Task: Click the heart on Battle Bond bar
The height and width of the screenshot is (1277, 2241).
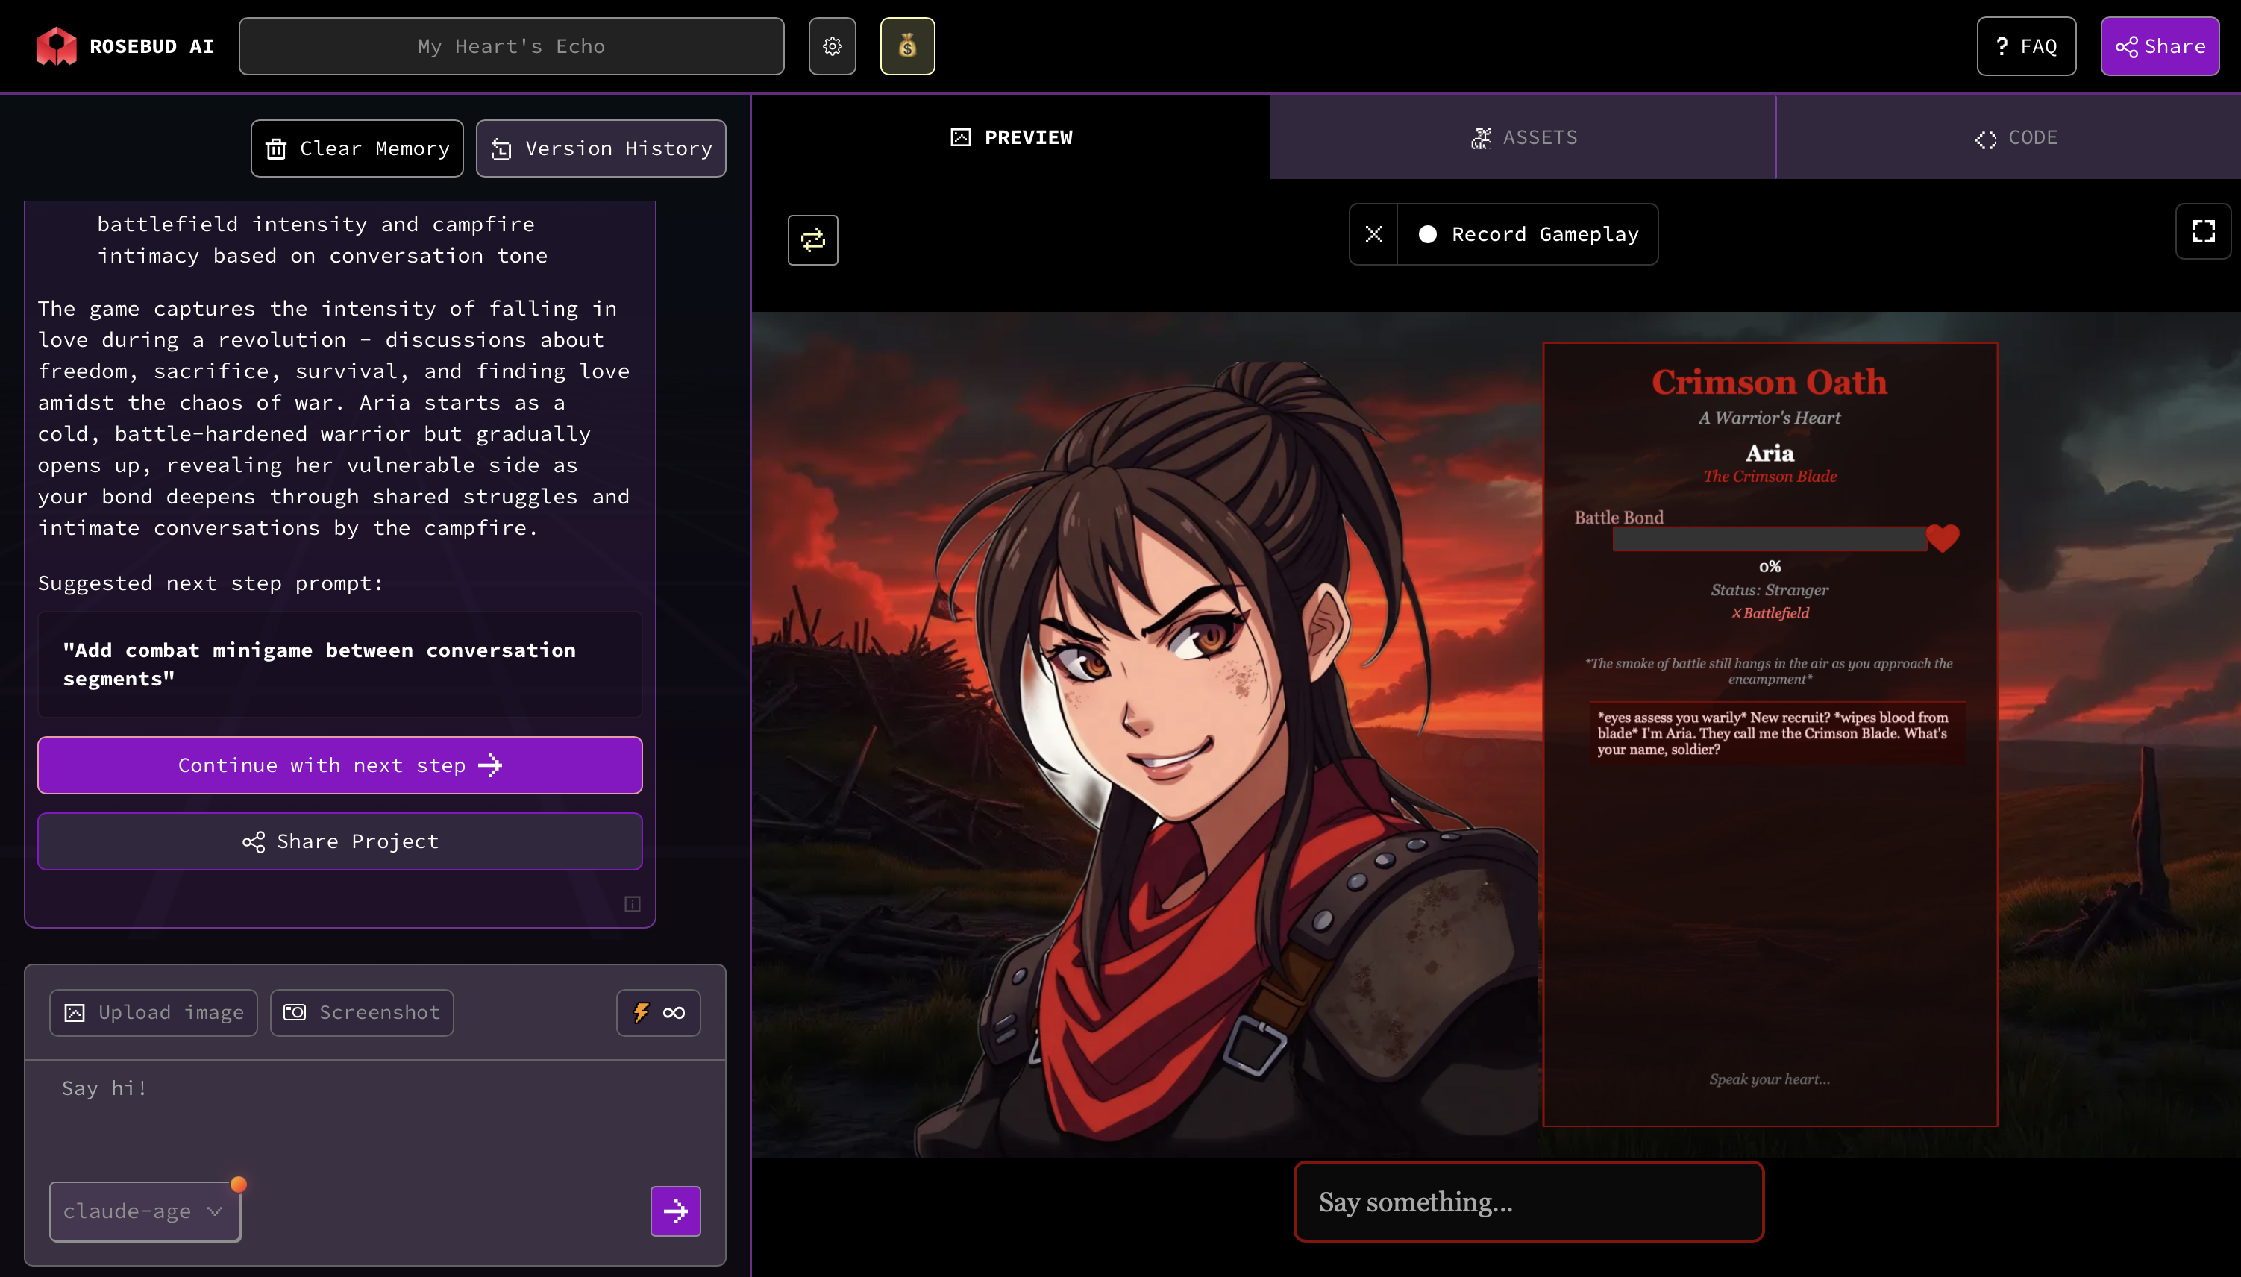Action: (x=1942, y=538)
